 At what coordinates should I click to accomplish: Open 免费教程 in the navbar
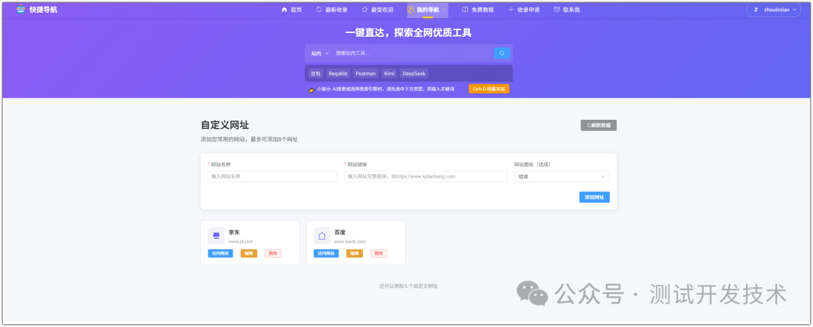[x=478, y=10]
